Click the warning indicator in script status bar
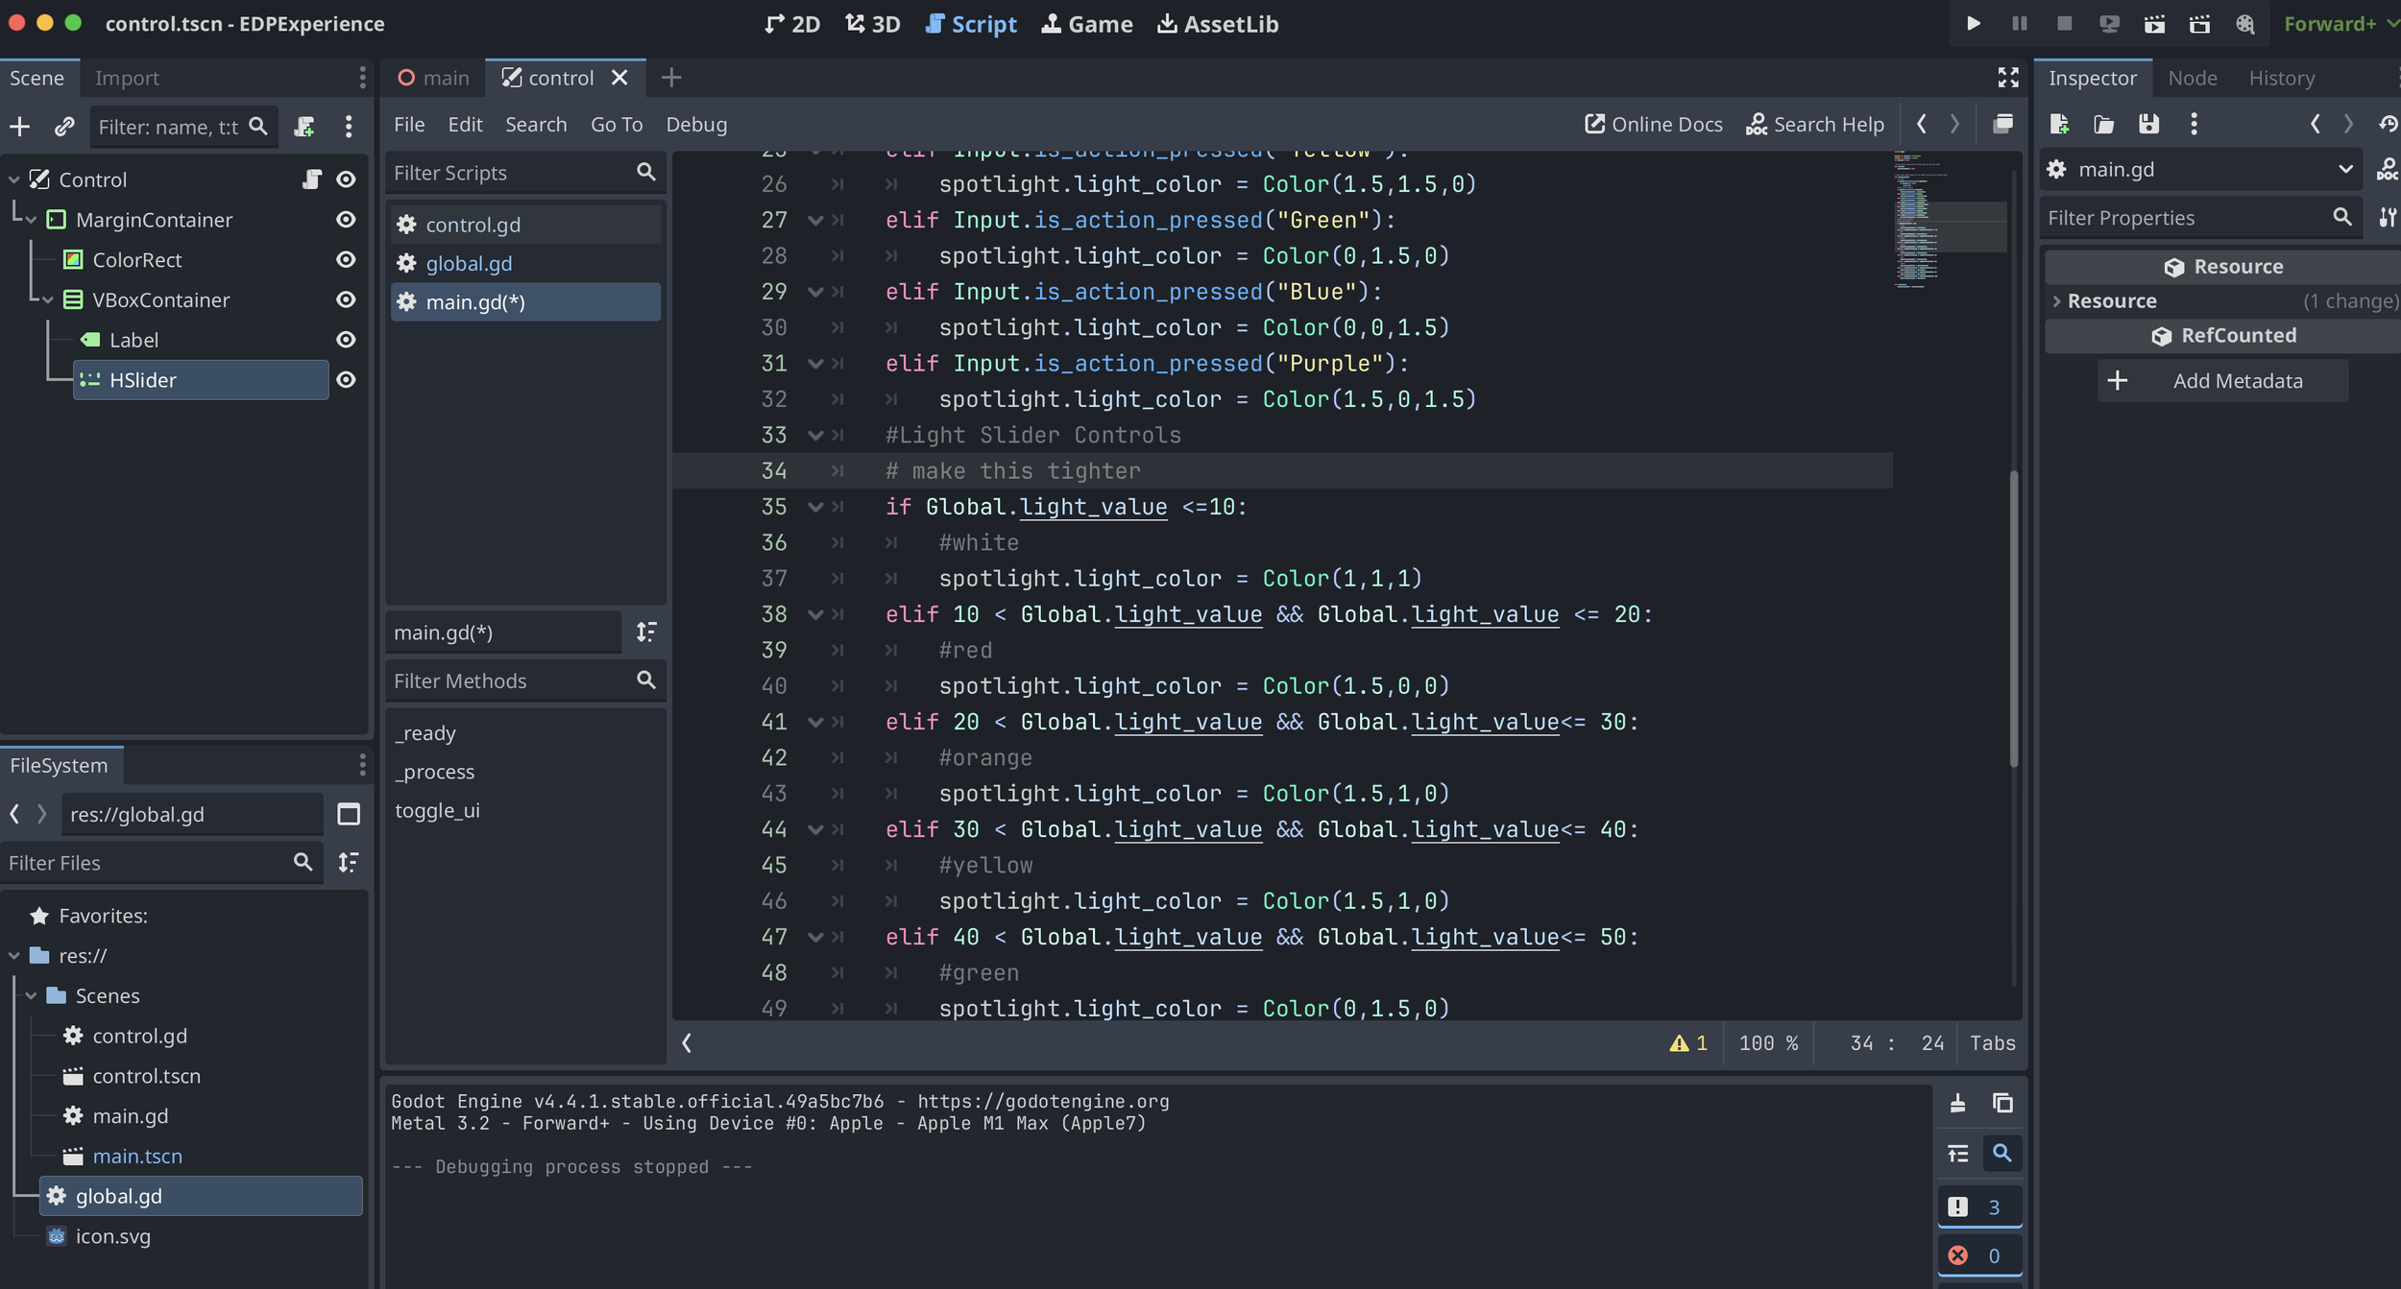The image size is (2401, 1289). [x=1687, y=1042]
